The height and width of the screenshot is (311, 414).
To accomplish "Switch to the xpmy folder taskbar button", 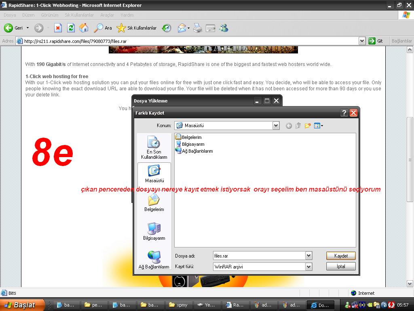I will [178, 305].
